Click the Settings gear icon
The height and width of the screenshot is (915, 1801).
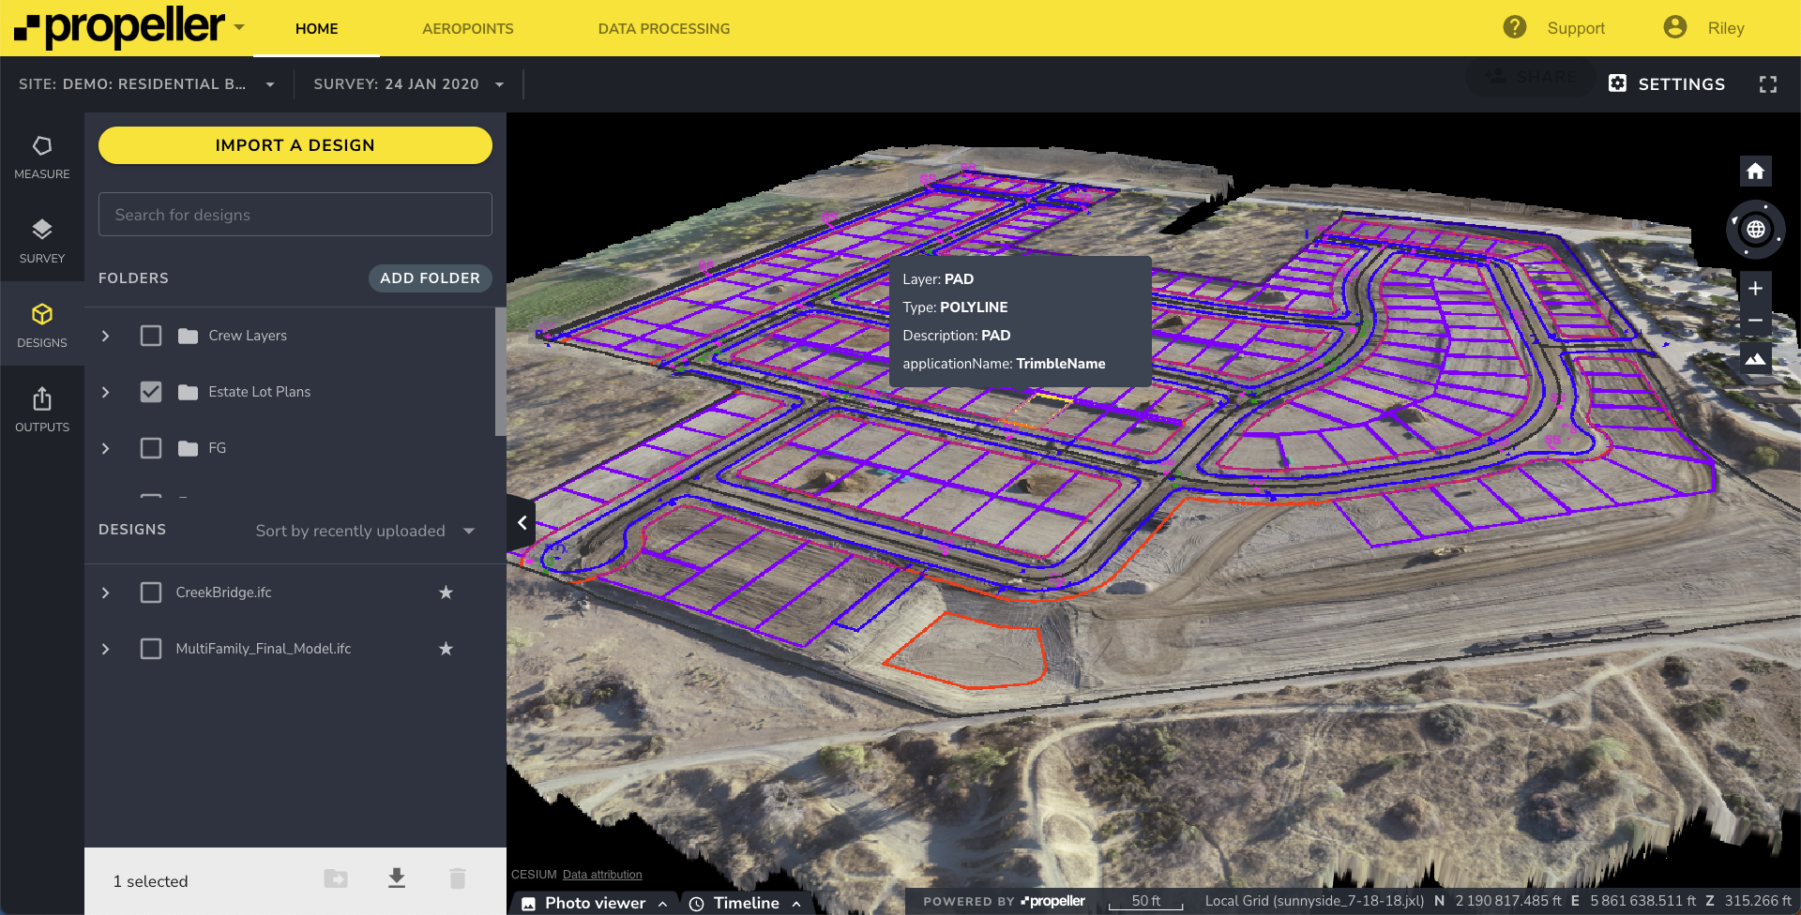pos(1617,83)
